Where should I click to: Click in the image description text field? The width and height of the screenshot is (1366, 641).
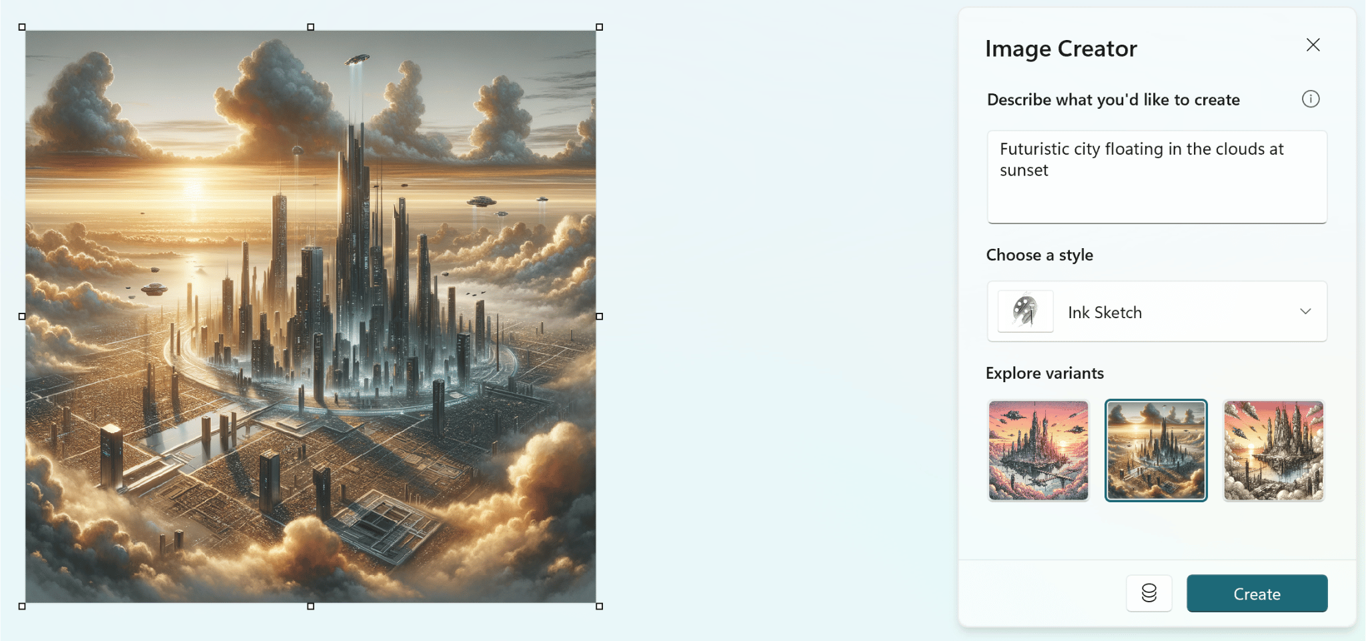point(1157,177)
